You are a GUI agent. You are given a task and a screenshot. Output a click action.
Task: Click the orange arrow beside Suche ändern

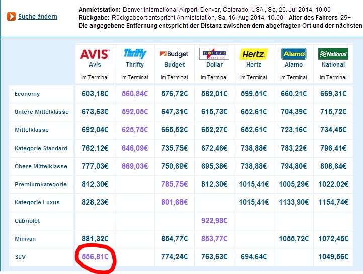point(11,17)
